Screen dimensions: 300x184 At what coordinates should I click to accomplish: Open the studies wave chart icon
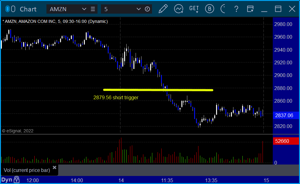click(x=179, y=9)
